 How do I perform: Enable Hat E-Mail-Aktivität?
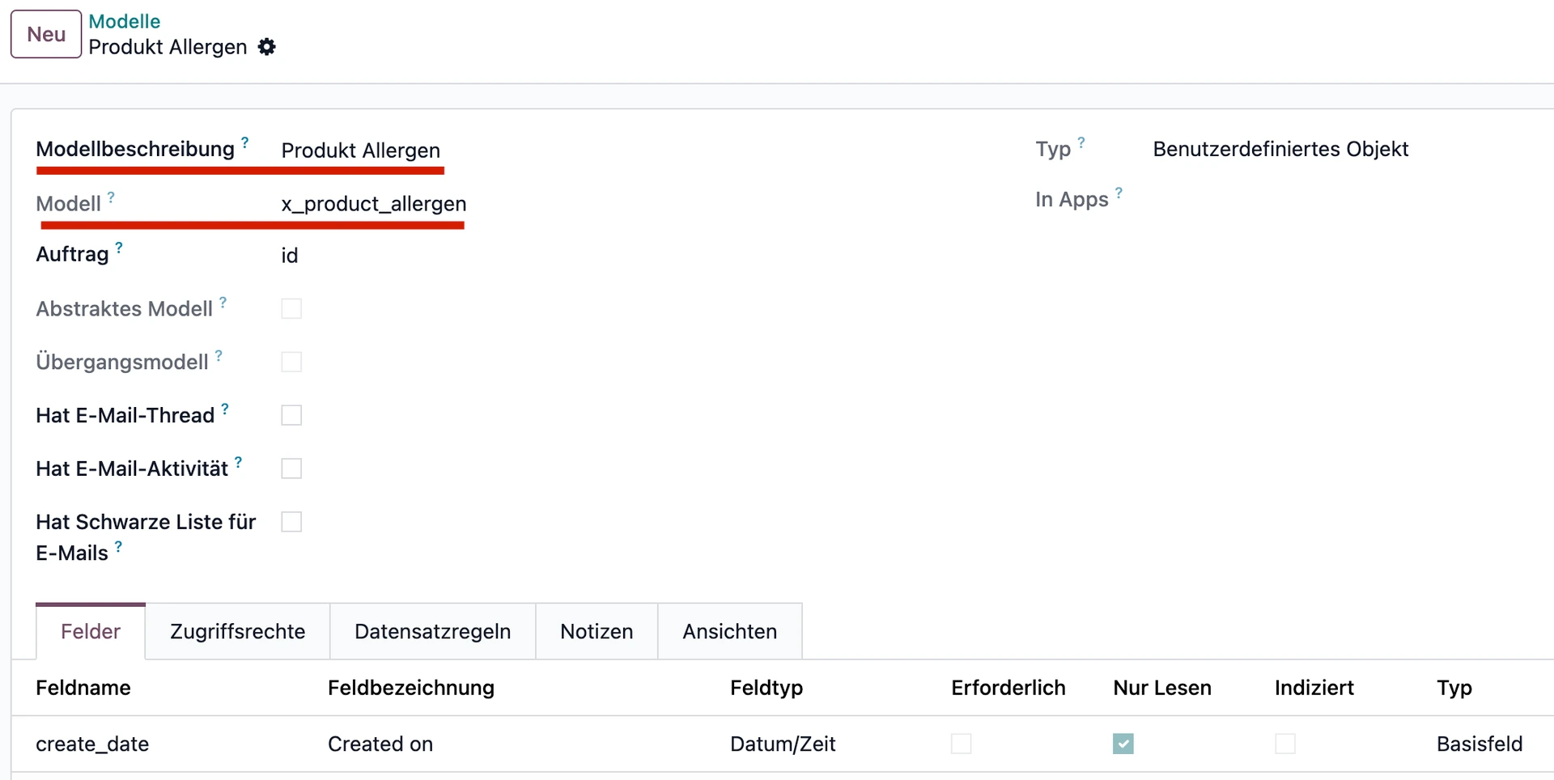click(x=291, y=468)
